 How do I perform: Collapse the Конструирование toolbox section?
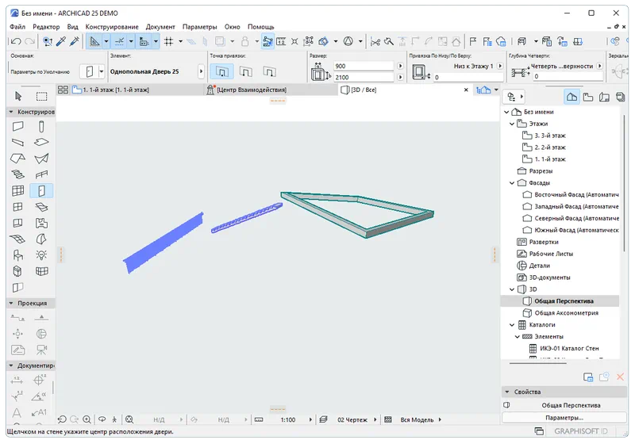point(11,113)
